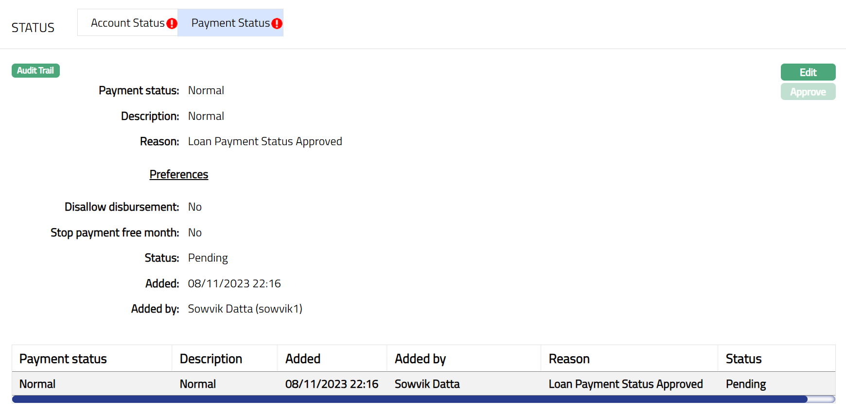The height and width of the screenshot is (414, 846).
Task: Click the STATUS section heading
Action: click(x=33, y=28)
